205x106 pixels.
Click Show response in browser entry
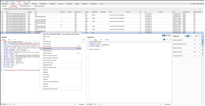coord(61,60)
